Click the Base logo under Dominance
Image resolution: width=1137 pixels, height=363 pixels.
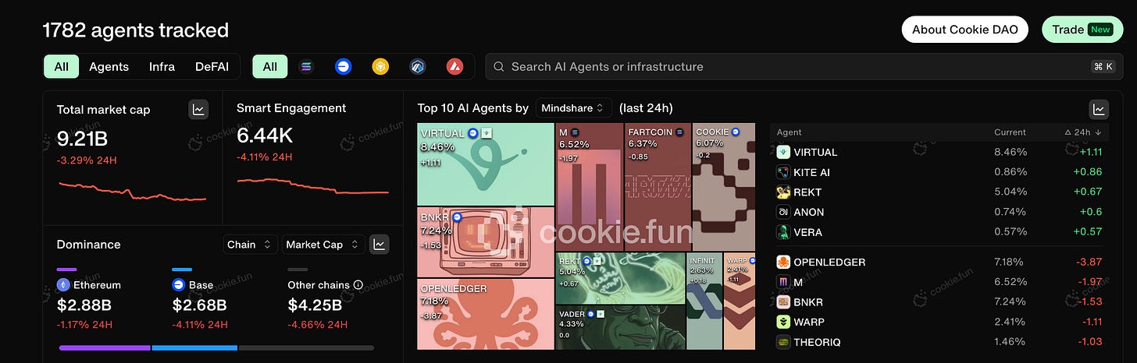click(x=178, y=285)
